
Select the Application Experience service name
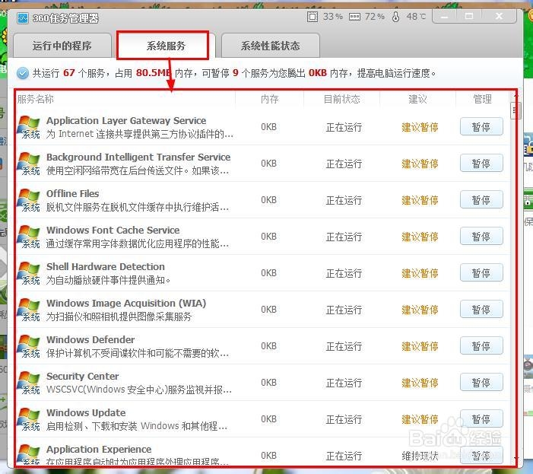[99, 449]
